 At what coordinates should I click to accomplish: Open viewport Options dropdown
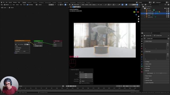tap(137, 7)
